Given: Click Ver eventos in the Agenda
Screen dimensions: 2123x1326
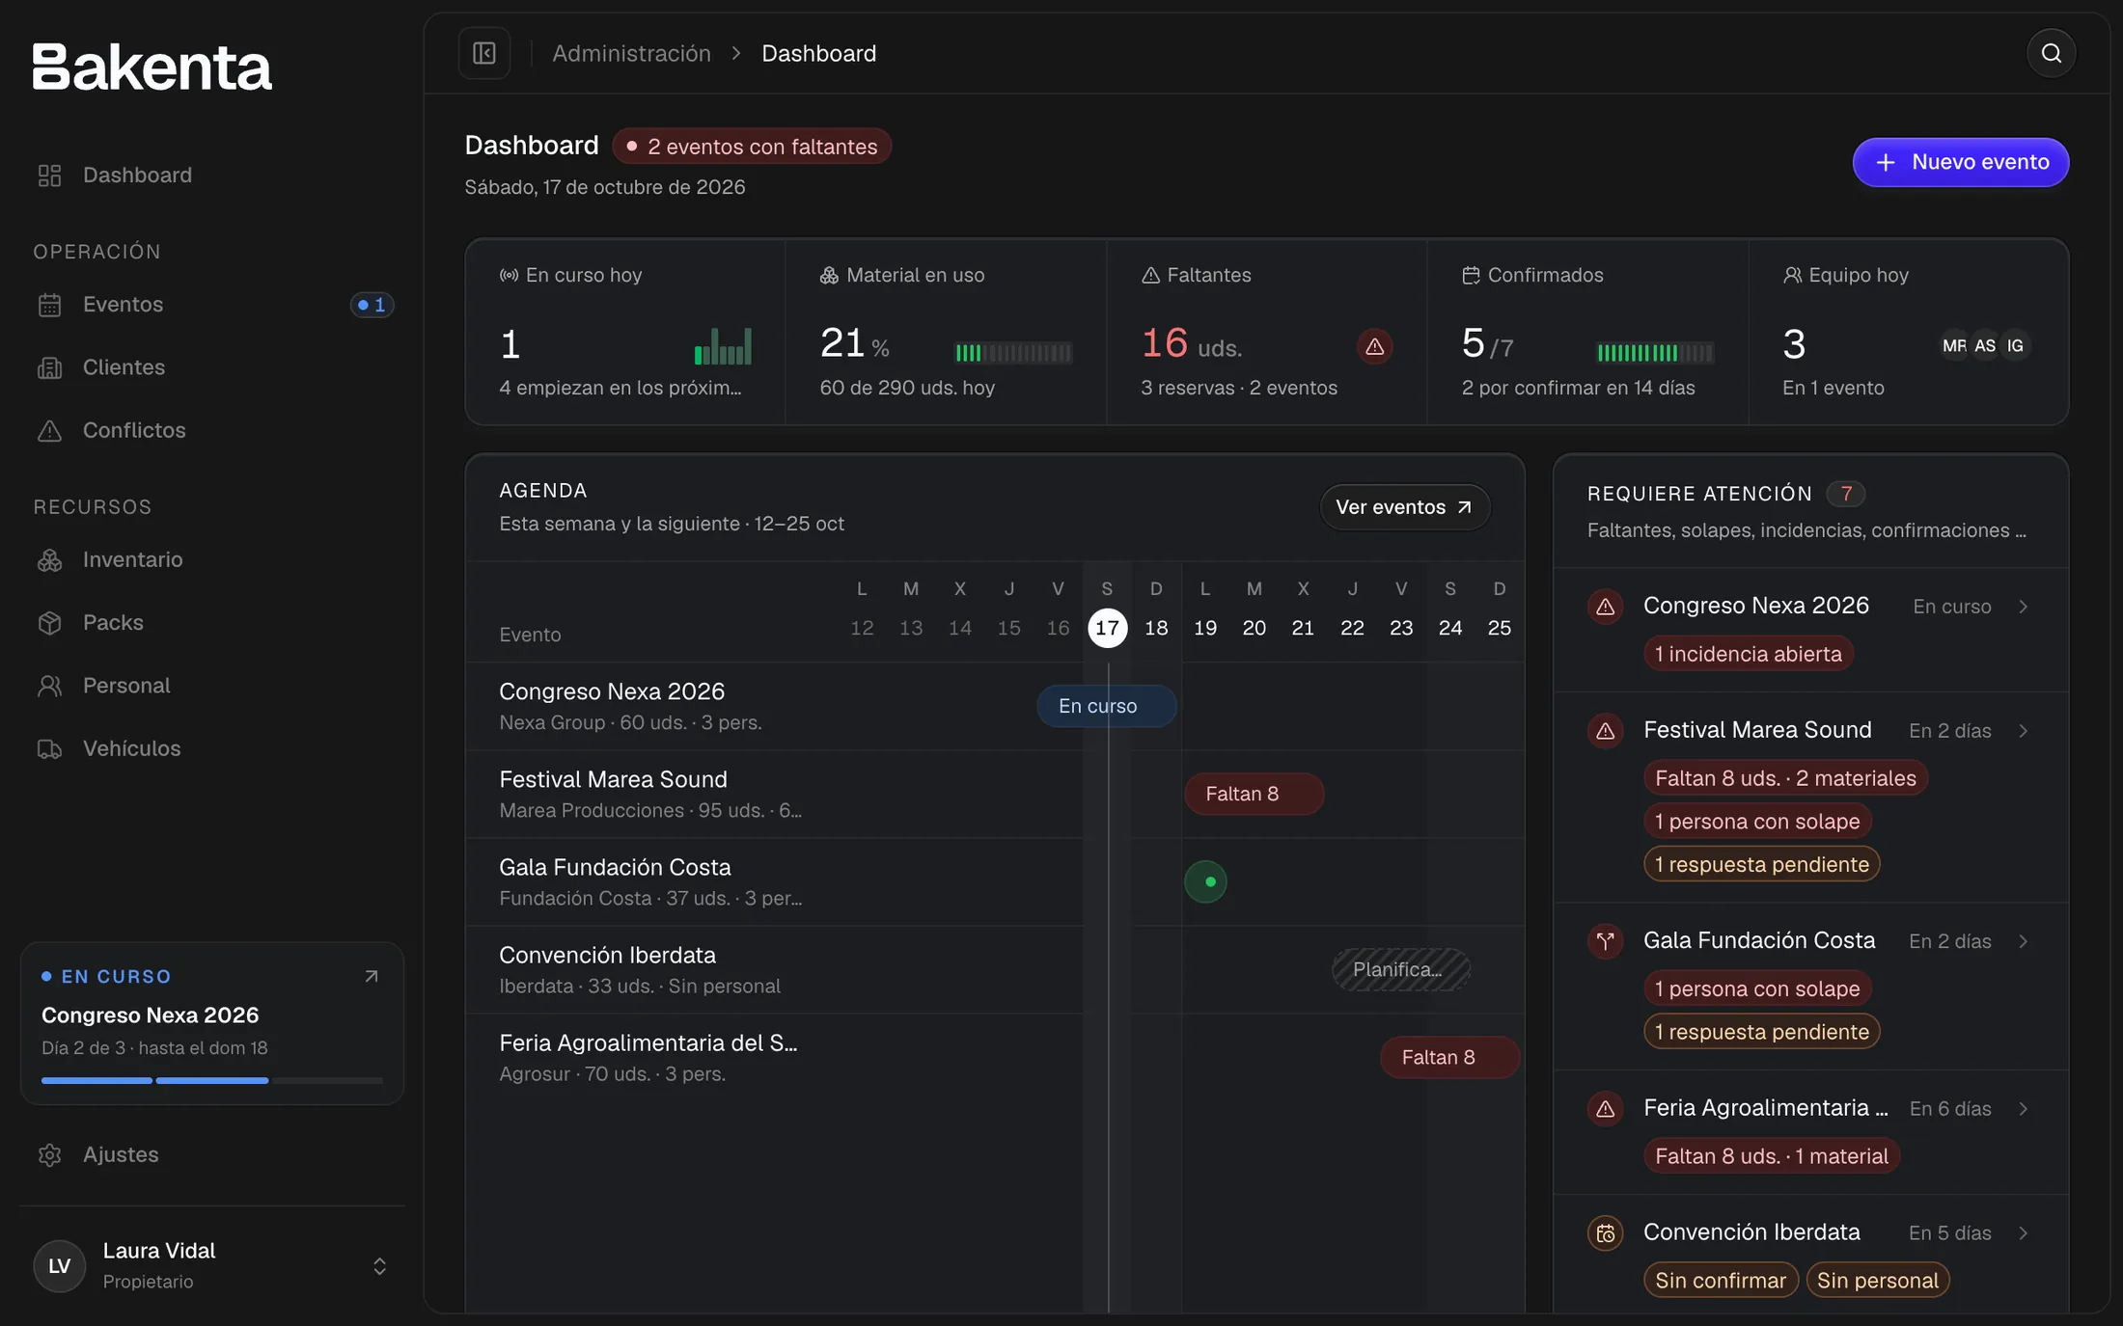Looking at the screenshot, I should click(x=1404, y=507).
